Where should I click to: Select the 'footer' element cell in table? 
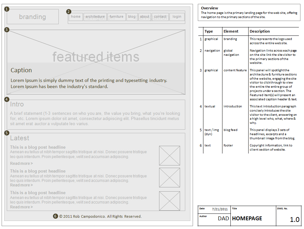228,145
